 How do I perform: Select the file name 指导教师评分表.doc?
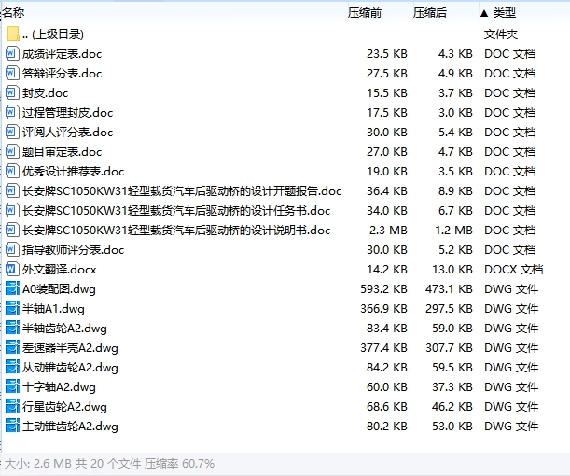point(73,250)
